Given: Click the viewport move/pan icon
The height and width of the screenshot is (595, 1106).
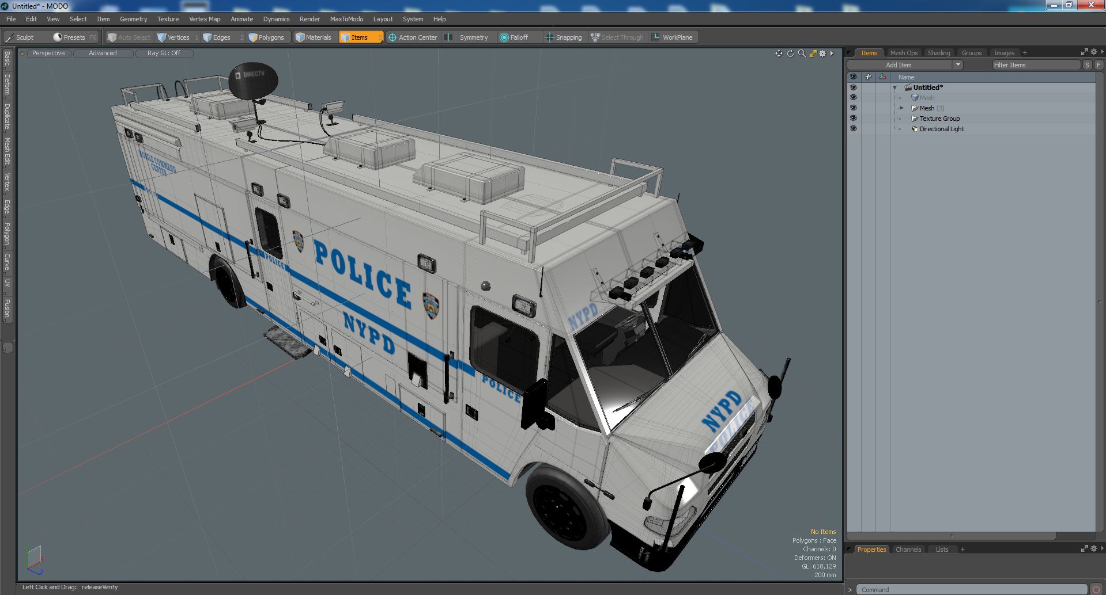Looking at the screenshot, I should [x=779, y=54].
